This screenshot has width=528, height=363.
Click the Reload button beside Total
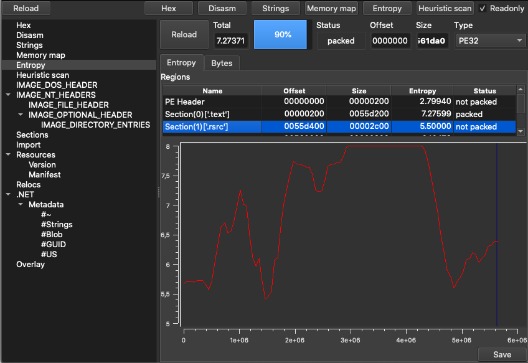pyautogui.click(x=184, y=34)
